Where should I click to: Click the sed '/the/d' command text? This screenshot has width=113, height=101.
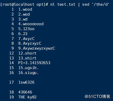[x=96, y=4]
